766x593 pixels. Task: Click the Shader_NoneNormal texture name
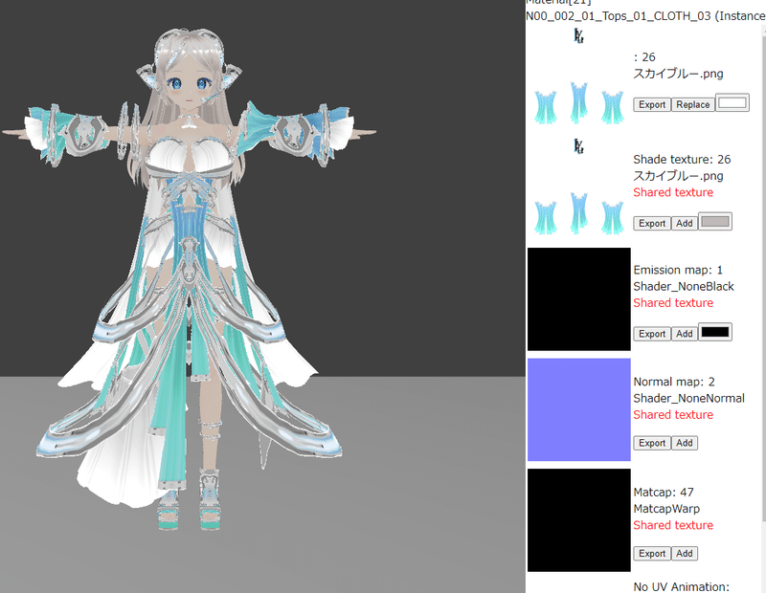click(x=688, y=398)
